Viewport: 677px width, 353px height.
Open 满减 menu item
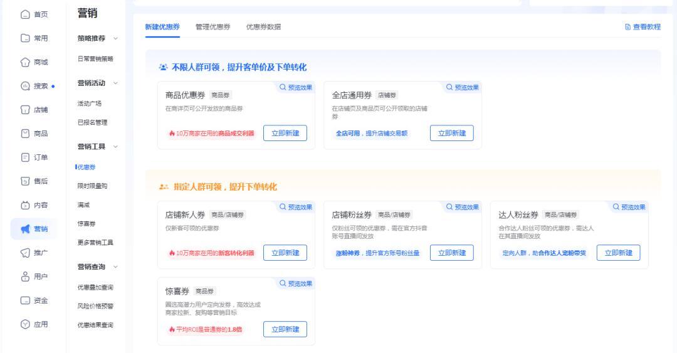coord(84,205)
